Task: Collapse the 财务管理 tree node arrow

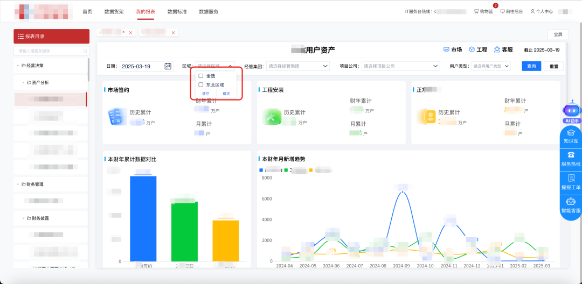Action: coord(18,184)
